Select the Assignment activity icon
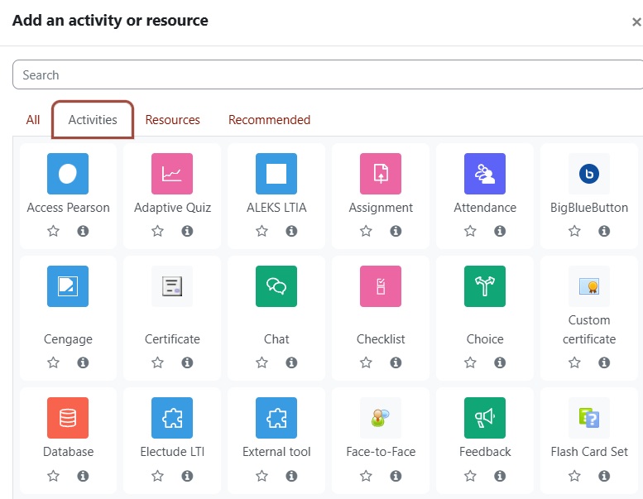This screenshot has height=499, width=643. pos(381,174)
